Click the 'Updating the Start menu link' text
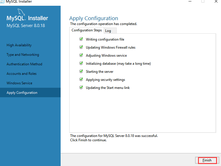The image size is (221, 166). point(108,88)
